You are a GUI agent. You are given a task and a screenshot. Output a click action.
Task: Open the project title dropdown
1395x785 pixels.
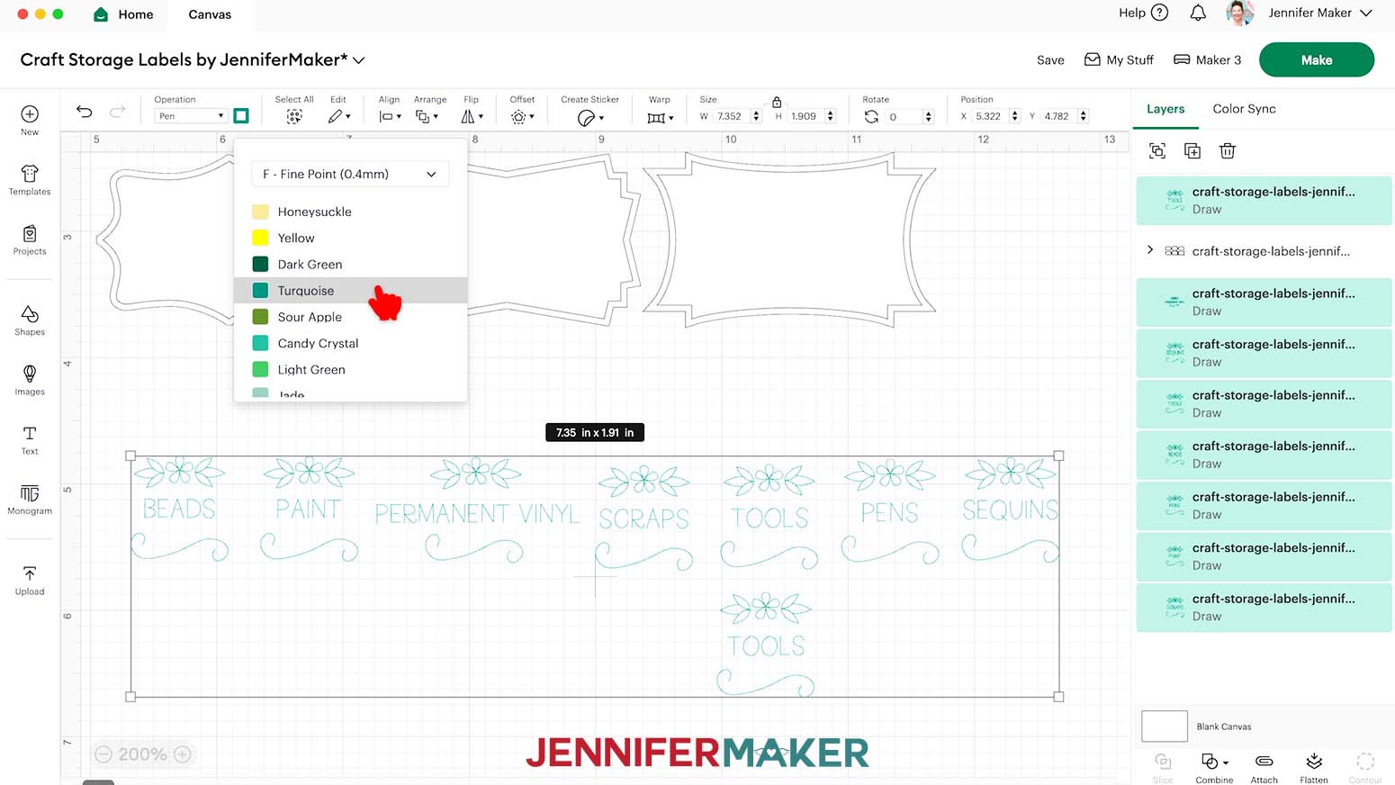point(359,60)
